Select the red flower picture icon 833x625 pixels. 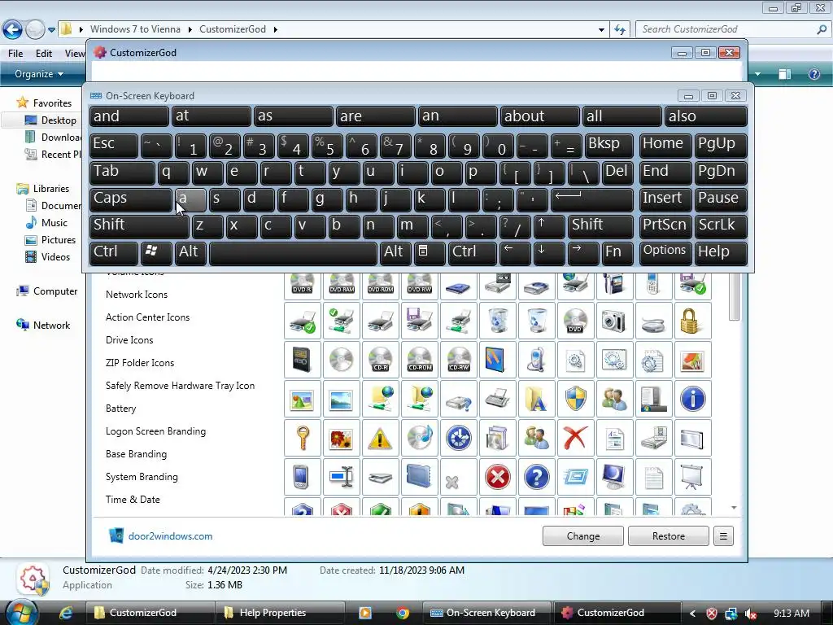coord(342,439)
